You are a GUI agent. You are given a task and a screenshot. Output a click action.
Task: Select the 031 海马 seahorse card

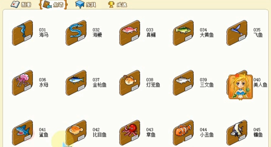(x=23, y=33)
